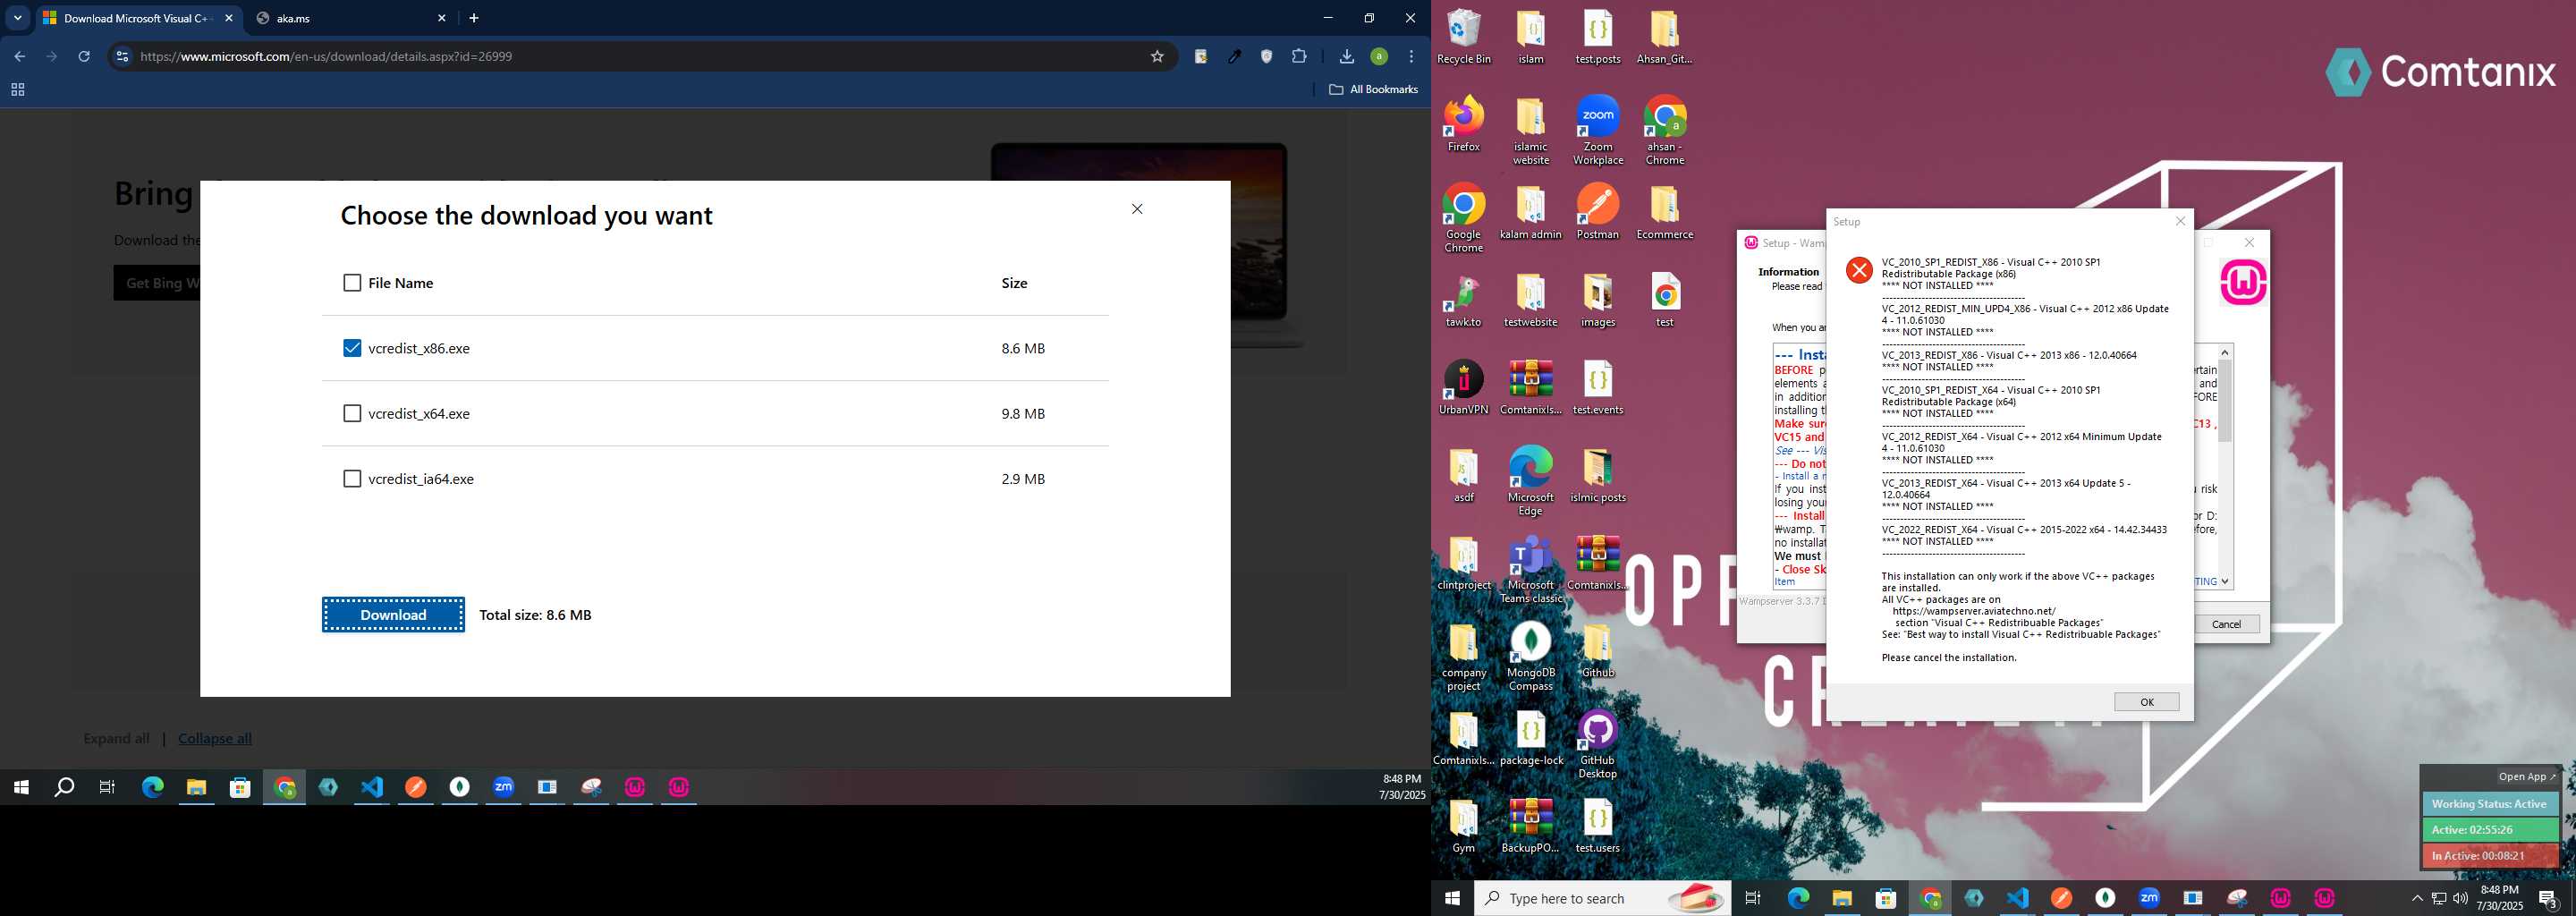Click scroll-down arrow in Wampserver information window
The image size is (2576, 916).
(2224, 581)
